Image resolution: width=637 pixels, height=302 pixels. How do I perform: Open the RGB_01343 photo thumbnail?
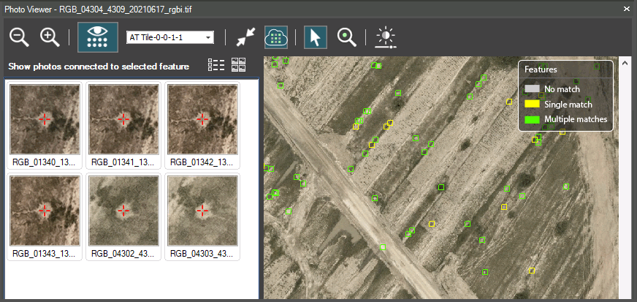click(45, 211)
